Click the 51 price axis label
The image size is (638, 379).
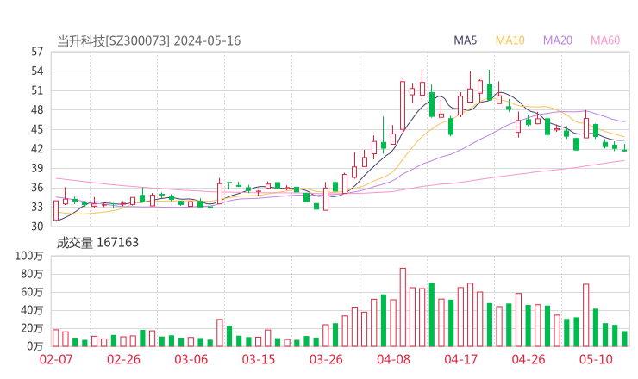(x=37, y=90)
